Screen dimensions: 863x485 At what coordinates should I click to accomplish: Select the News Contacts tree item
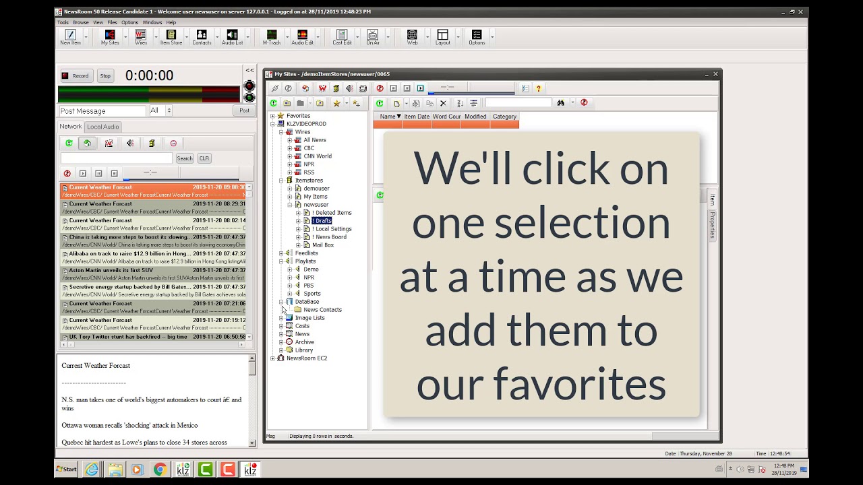point(322,310)
